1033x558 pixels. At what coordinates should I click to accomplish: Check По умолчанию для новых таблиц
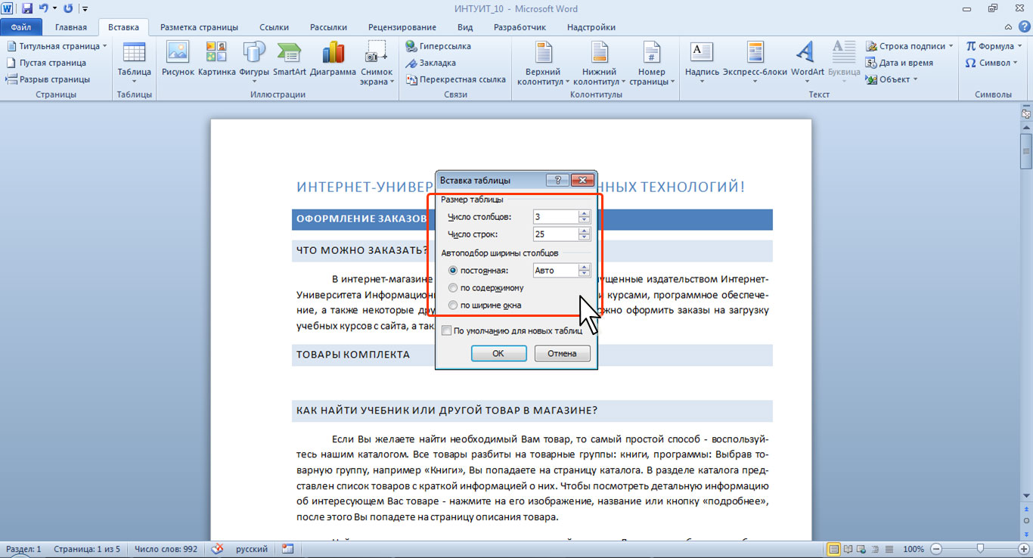(447, 330)
